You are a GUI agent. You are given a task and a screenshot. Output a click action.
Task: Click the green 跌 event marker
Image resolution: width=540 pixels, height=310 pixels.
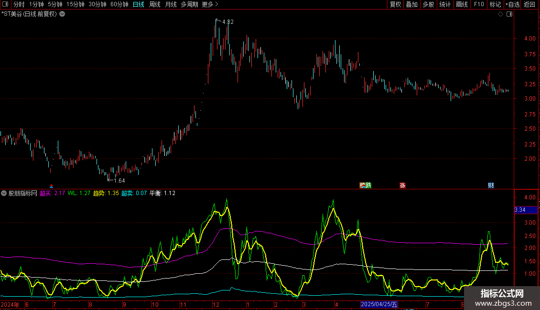click(368, 185)
